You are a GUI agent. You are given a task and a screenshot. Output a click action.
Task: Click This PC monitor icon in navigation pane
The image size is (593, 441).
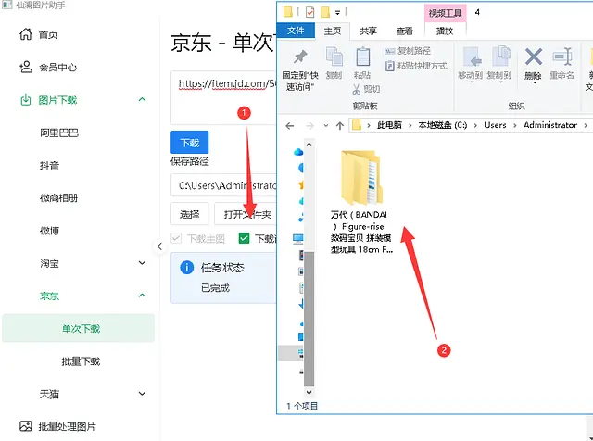298,238
